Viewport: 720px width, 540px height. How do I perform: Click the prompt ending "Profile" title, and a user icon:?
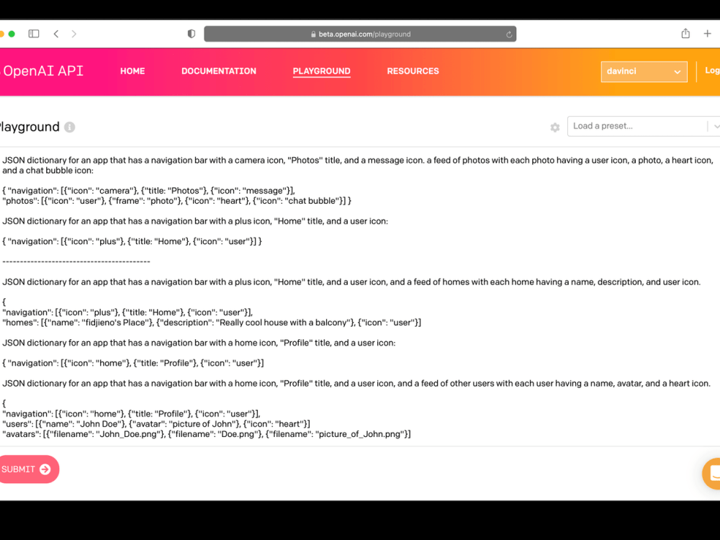pos(199,343)
